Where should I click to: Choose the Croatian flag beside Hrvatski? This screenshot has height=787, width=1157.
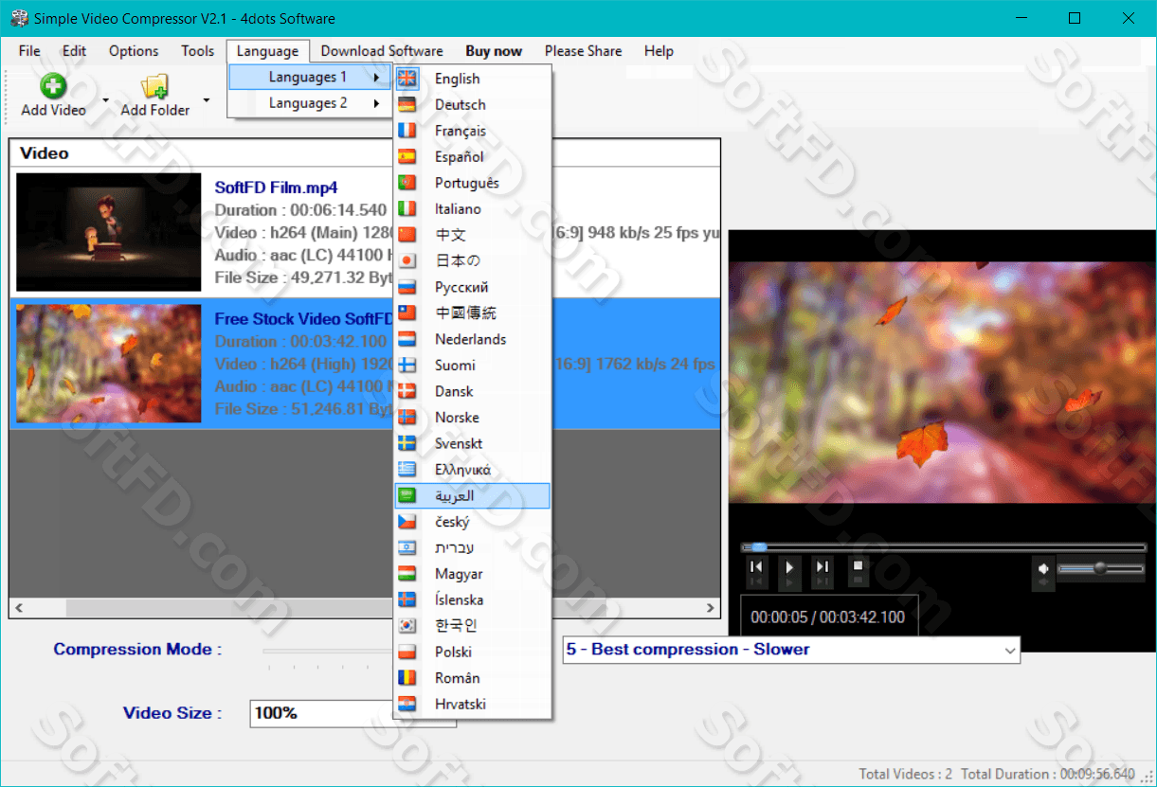click(407, 704)
